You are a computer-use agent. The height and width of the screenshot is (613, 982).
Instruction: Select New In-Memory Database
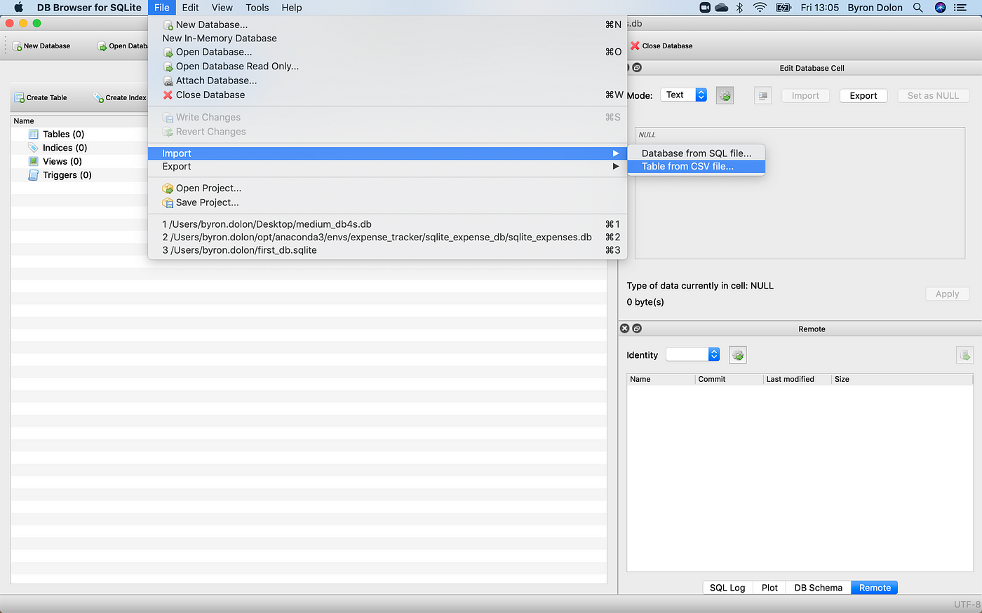pyautogui.click(x=387, y=39)
